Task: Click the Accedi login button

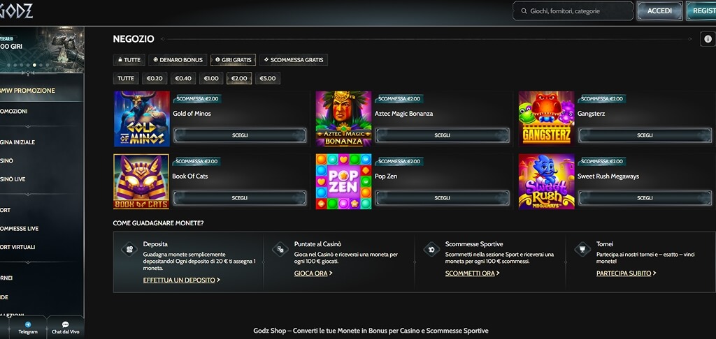Action: click(659, 11)
